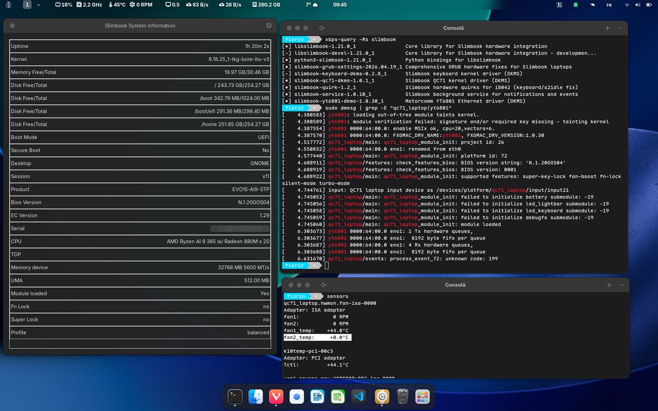Close the Slimbook System information window
The width and height of the screenshot is (658, 411).
coord(12,25)
